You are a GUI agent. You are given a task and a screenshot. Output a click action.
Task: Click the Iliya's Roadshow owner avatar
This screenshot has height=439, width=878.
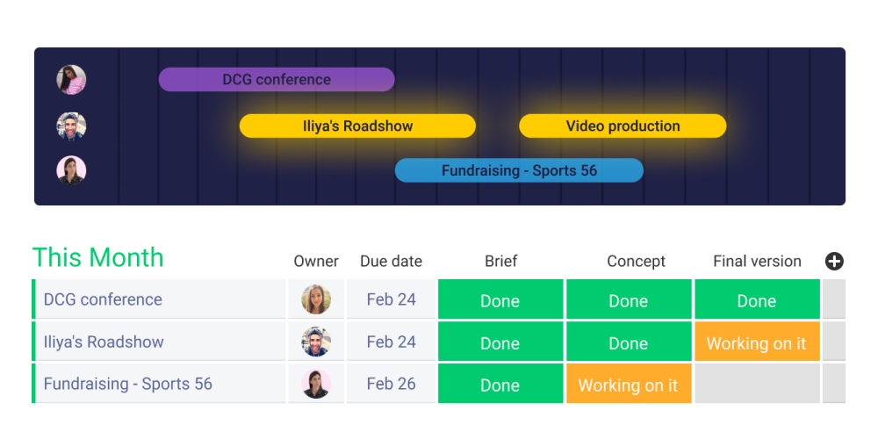316,342
